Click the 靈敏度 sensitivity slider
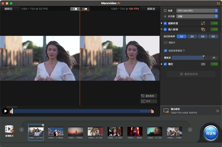222x147 pixels. [188, 57]
